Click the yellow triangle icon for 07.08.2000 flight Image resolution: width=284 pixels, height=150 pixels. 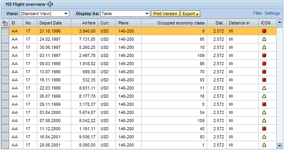[264, 121]
